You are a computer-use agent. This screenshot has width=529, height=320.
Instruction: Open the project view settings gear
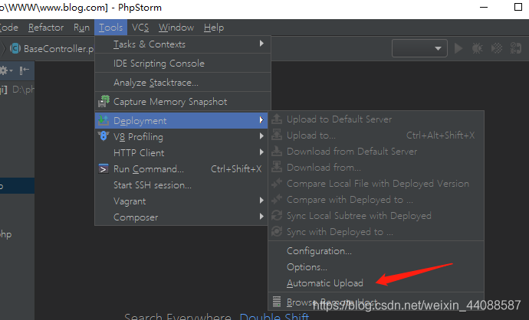(x=5, y=70)
